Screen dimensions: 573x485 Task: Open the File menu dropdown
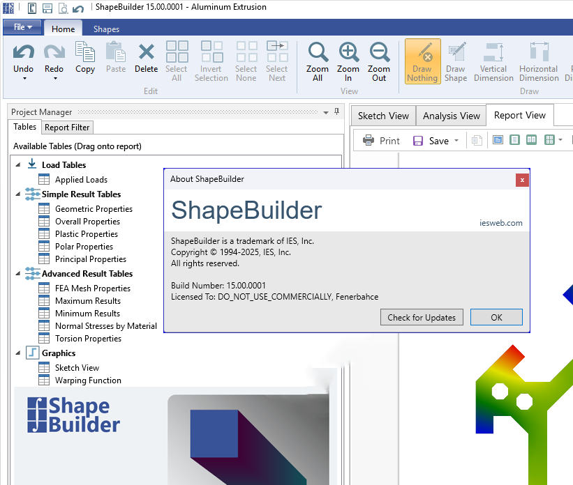(22, 27)
